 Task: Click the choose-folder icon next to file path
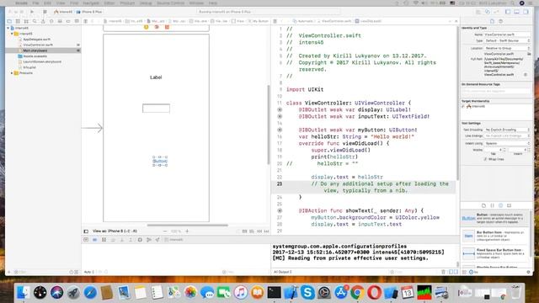529,54
